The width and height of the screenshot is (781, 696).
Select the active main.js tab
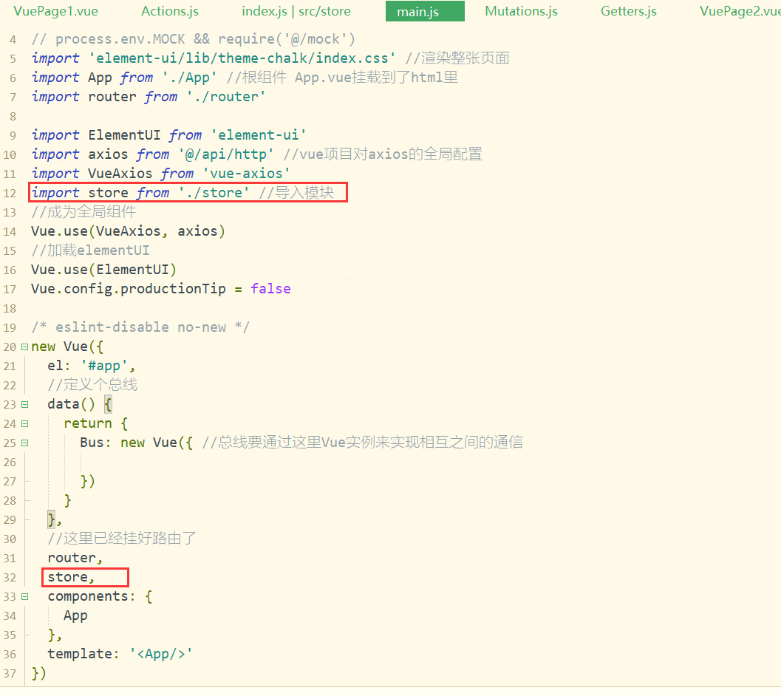(425, 11)
